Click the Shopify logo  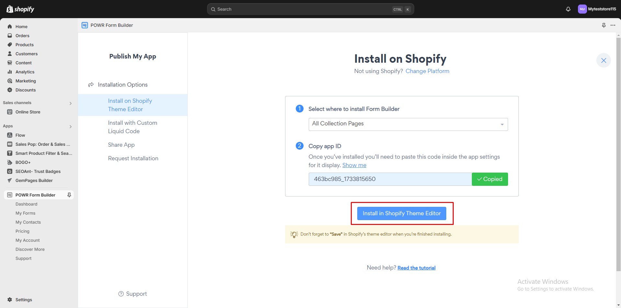(x=20, y=9)
